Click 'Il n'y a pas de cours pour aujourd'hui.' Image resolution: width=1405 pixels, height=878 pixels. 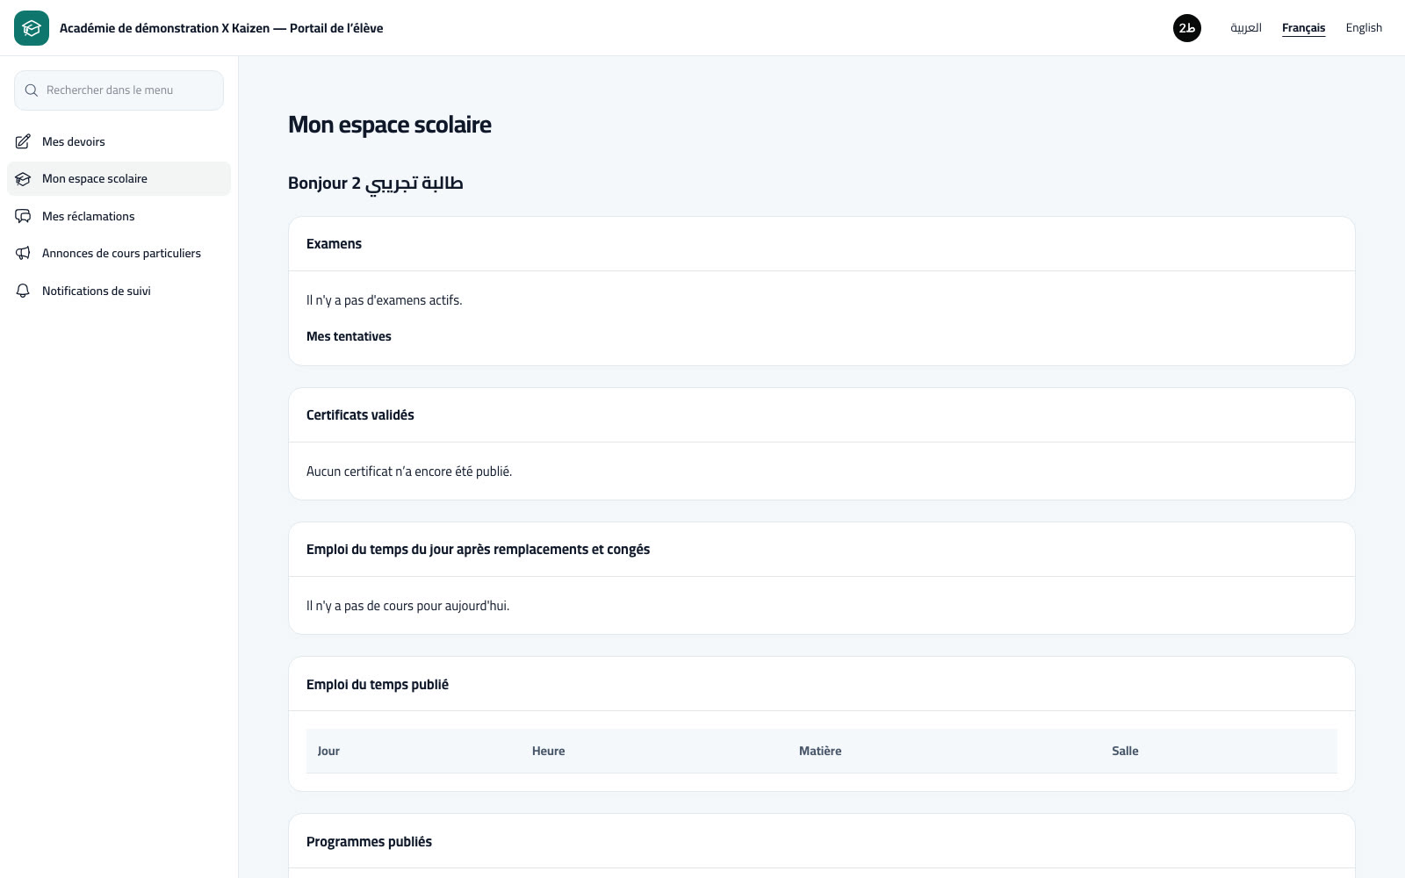pos(407,606)
